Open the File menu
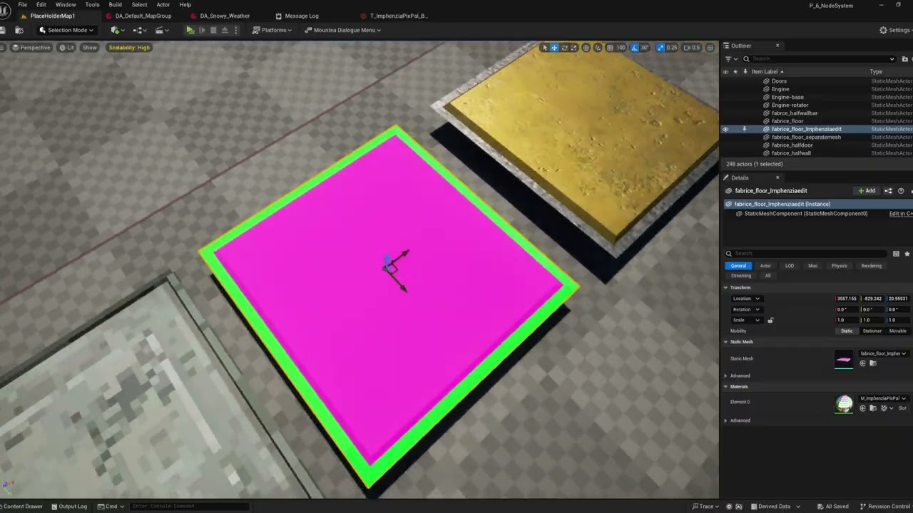 [x=23, y=4]
